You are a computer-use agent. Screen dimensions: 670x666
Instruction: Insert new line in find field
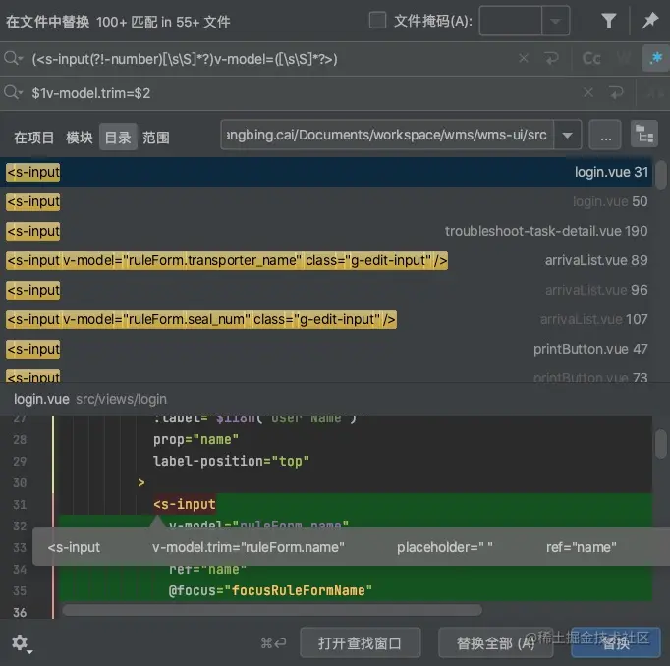pyautogui.click(x=552, y=58)
